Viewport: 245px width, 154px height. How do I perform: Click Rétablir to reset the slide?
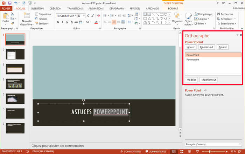(x=41, y=19)
